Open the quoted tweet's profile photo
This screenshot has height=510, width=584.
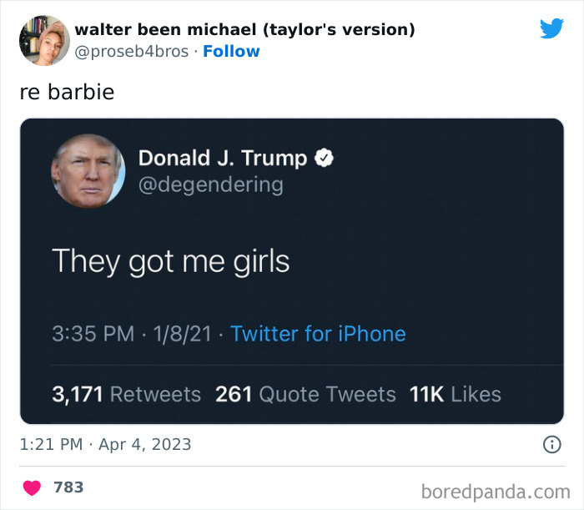coord(88,171)
